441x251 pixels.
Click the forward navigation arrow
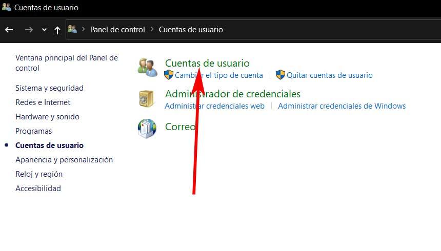coord(29,30)
